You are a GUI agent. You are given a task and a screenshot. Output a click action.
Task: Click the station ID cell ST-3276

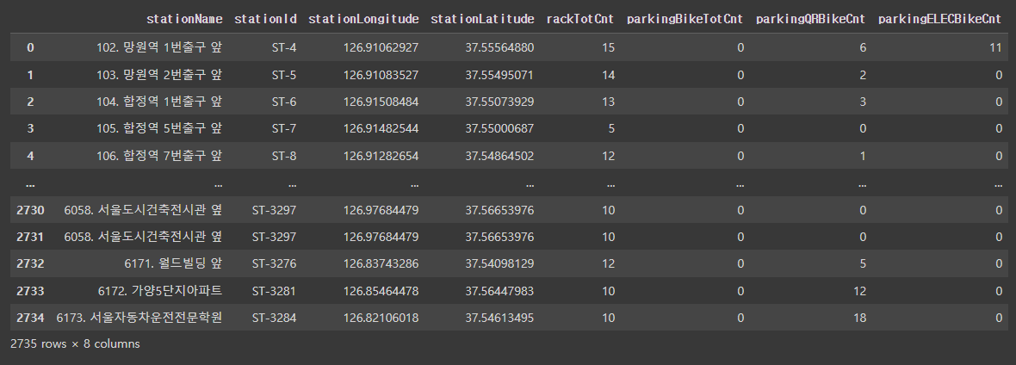pyautogui.click(x=274, y=264)
